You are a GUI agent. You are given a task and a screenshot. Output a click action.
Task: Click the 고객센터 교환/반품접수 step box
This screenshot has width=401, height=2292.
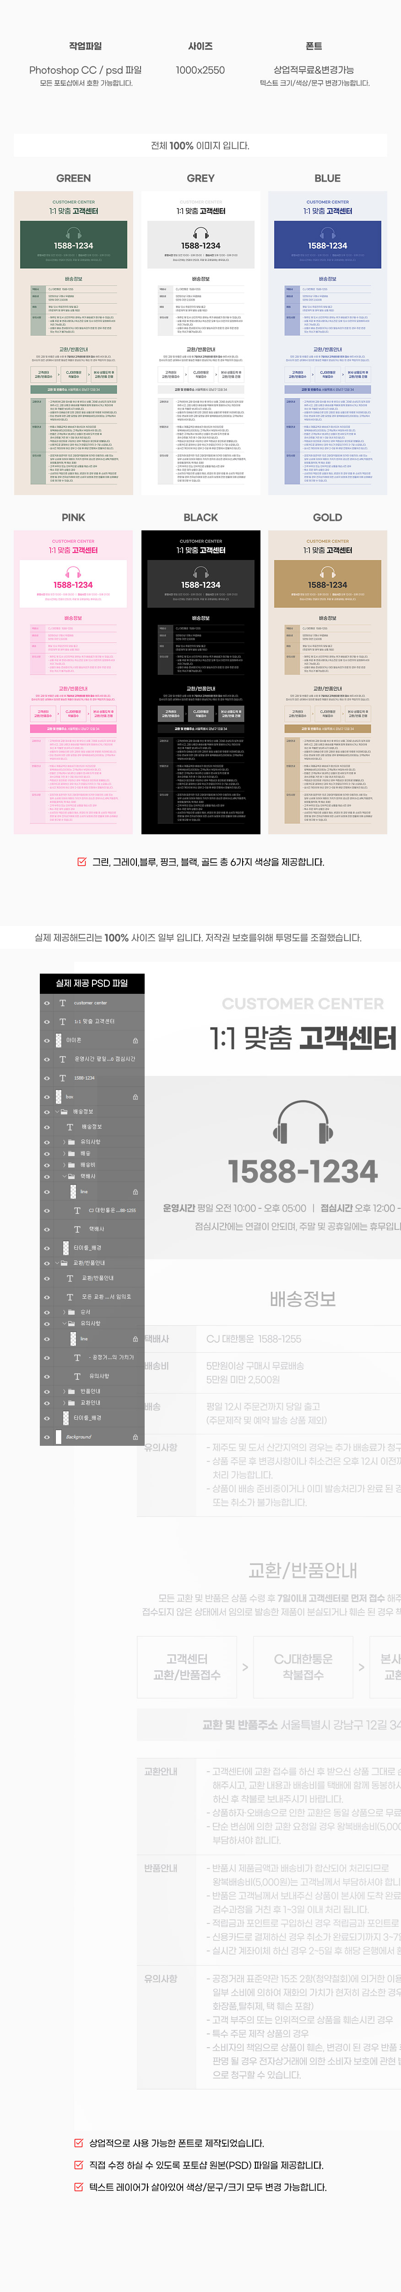click(187, 1666)
